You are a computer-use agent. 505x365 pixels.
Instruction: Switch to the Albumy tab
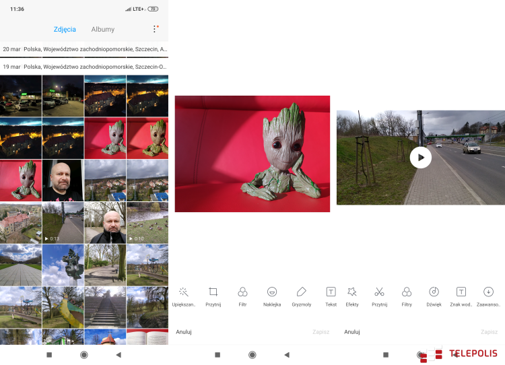(103, 30)
